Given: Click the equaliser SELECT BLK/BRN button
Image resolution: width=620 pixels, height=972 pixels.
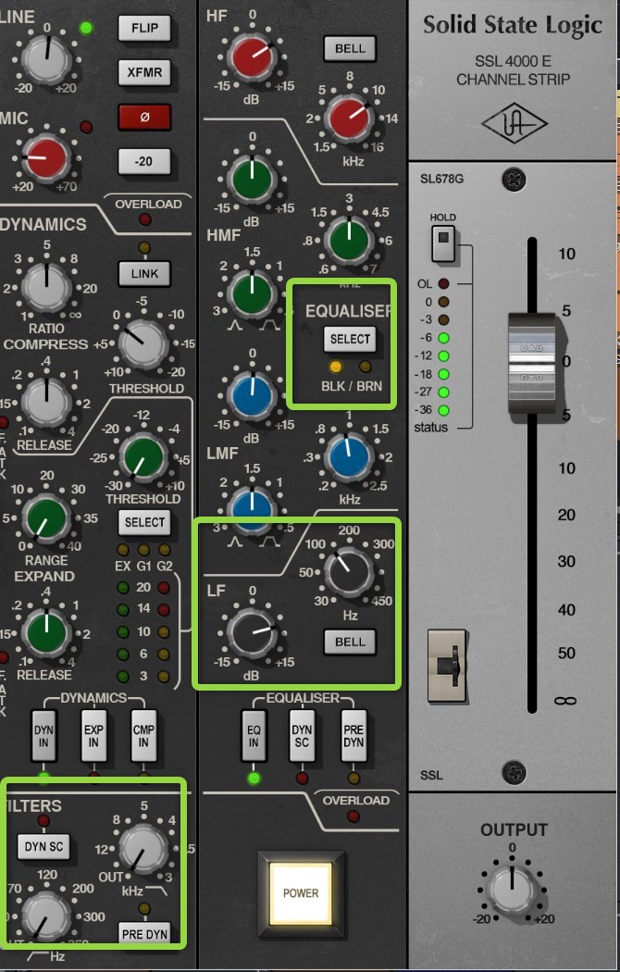Looking at the screenshot, I should tap(350, 339).
